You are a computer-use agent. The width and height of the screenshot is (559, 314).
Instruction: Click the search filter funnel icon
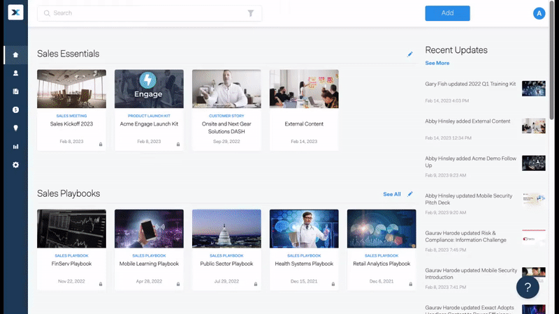pos(251,13)
